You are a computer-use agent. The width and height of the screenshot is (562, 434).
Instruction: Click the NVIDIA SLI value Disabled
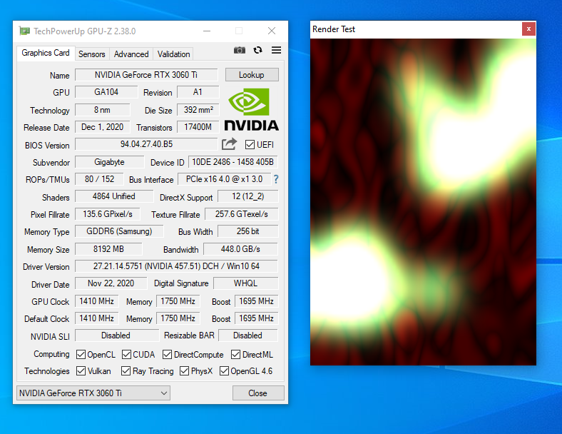point(117,335)
